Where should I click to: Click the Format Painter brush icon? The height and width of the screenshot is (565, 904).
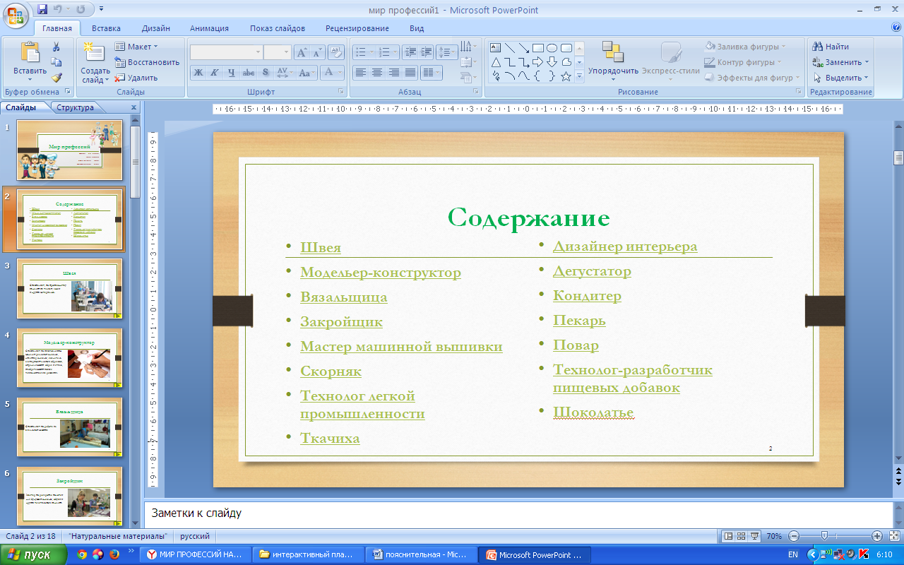pyautogui.click(x=56, y=78)
